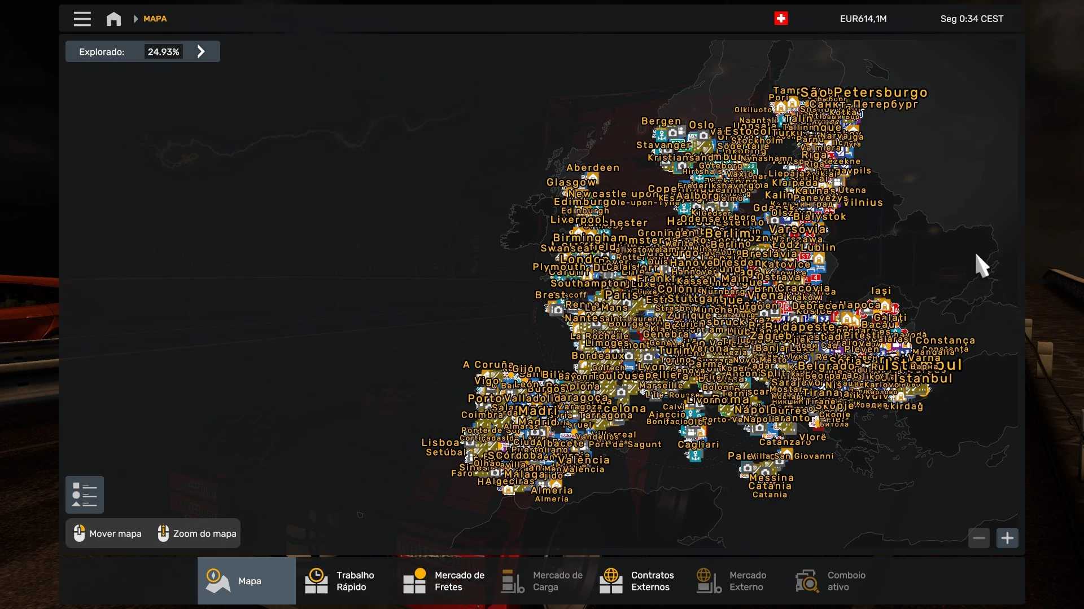The width and height of the screenshot is (1084, 609).
Task: Click the São Petersburgo city label
Action: pos(864,92)
